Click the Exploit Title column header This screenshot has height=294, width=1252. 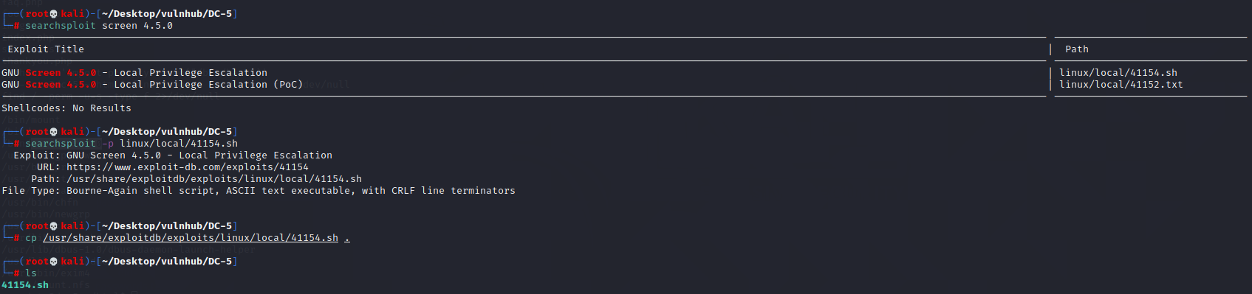coord(46,49)
